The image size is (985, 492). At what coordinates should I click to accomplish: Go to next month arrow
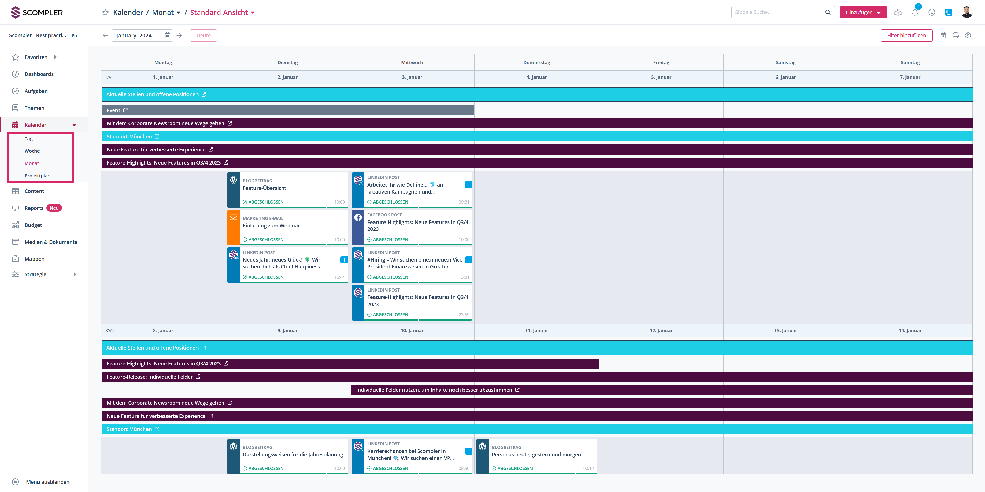click(179, 36)
